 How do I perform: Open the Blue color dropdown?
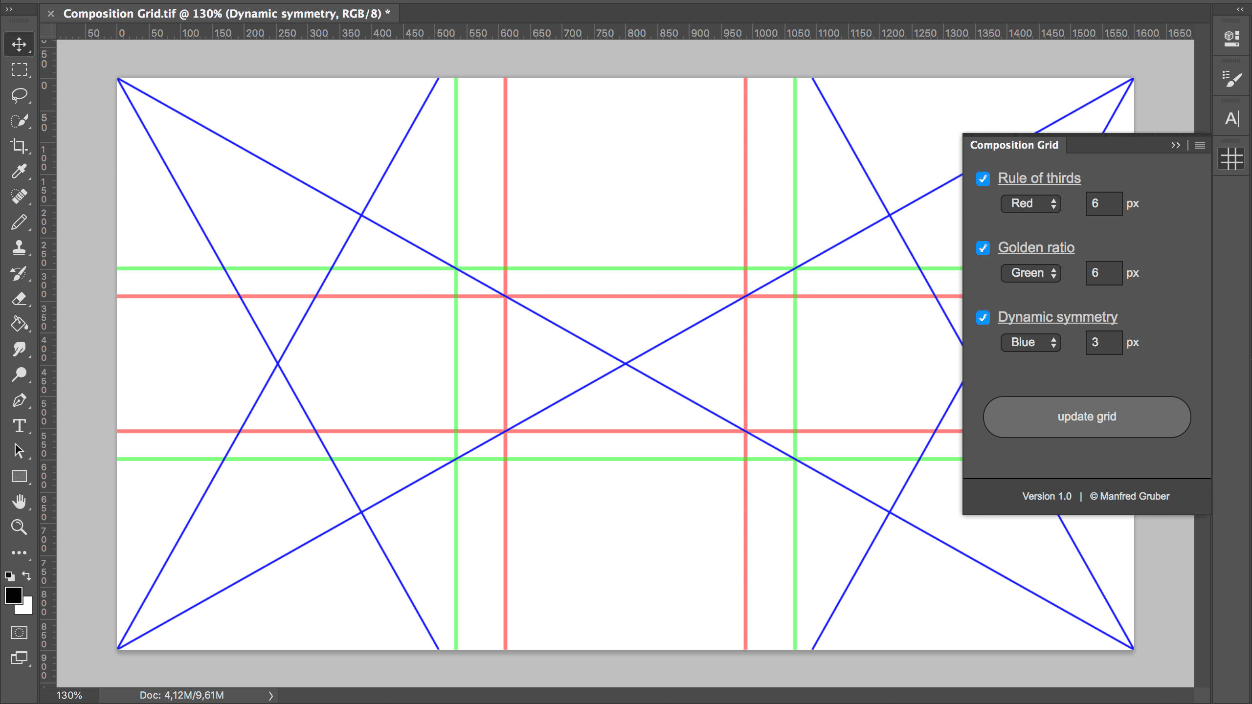[1030, 342]
